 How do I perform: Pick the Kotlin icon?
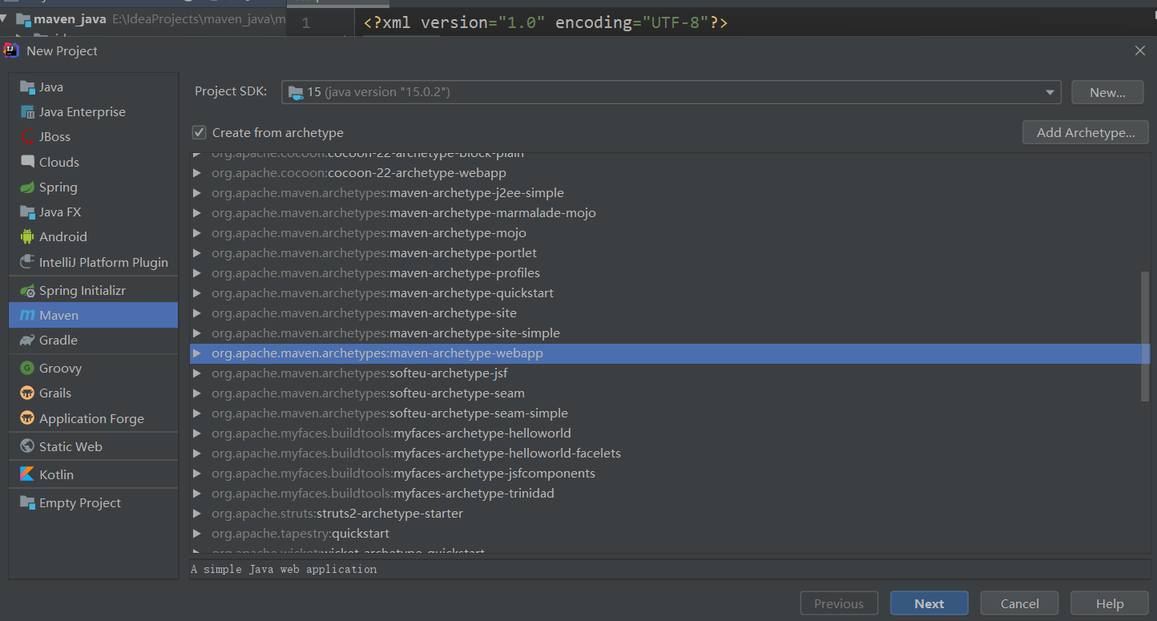click(x=27, y=474)
